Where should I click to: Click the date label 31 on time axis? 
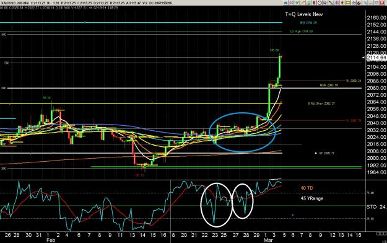click(x=39, y=235)
